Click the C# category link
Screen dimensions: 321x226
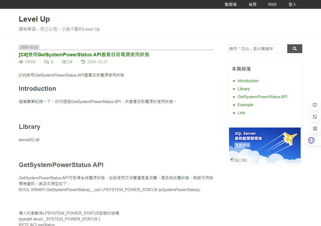click(70, 62)
